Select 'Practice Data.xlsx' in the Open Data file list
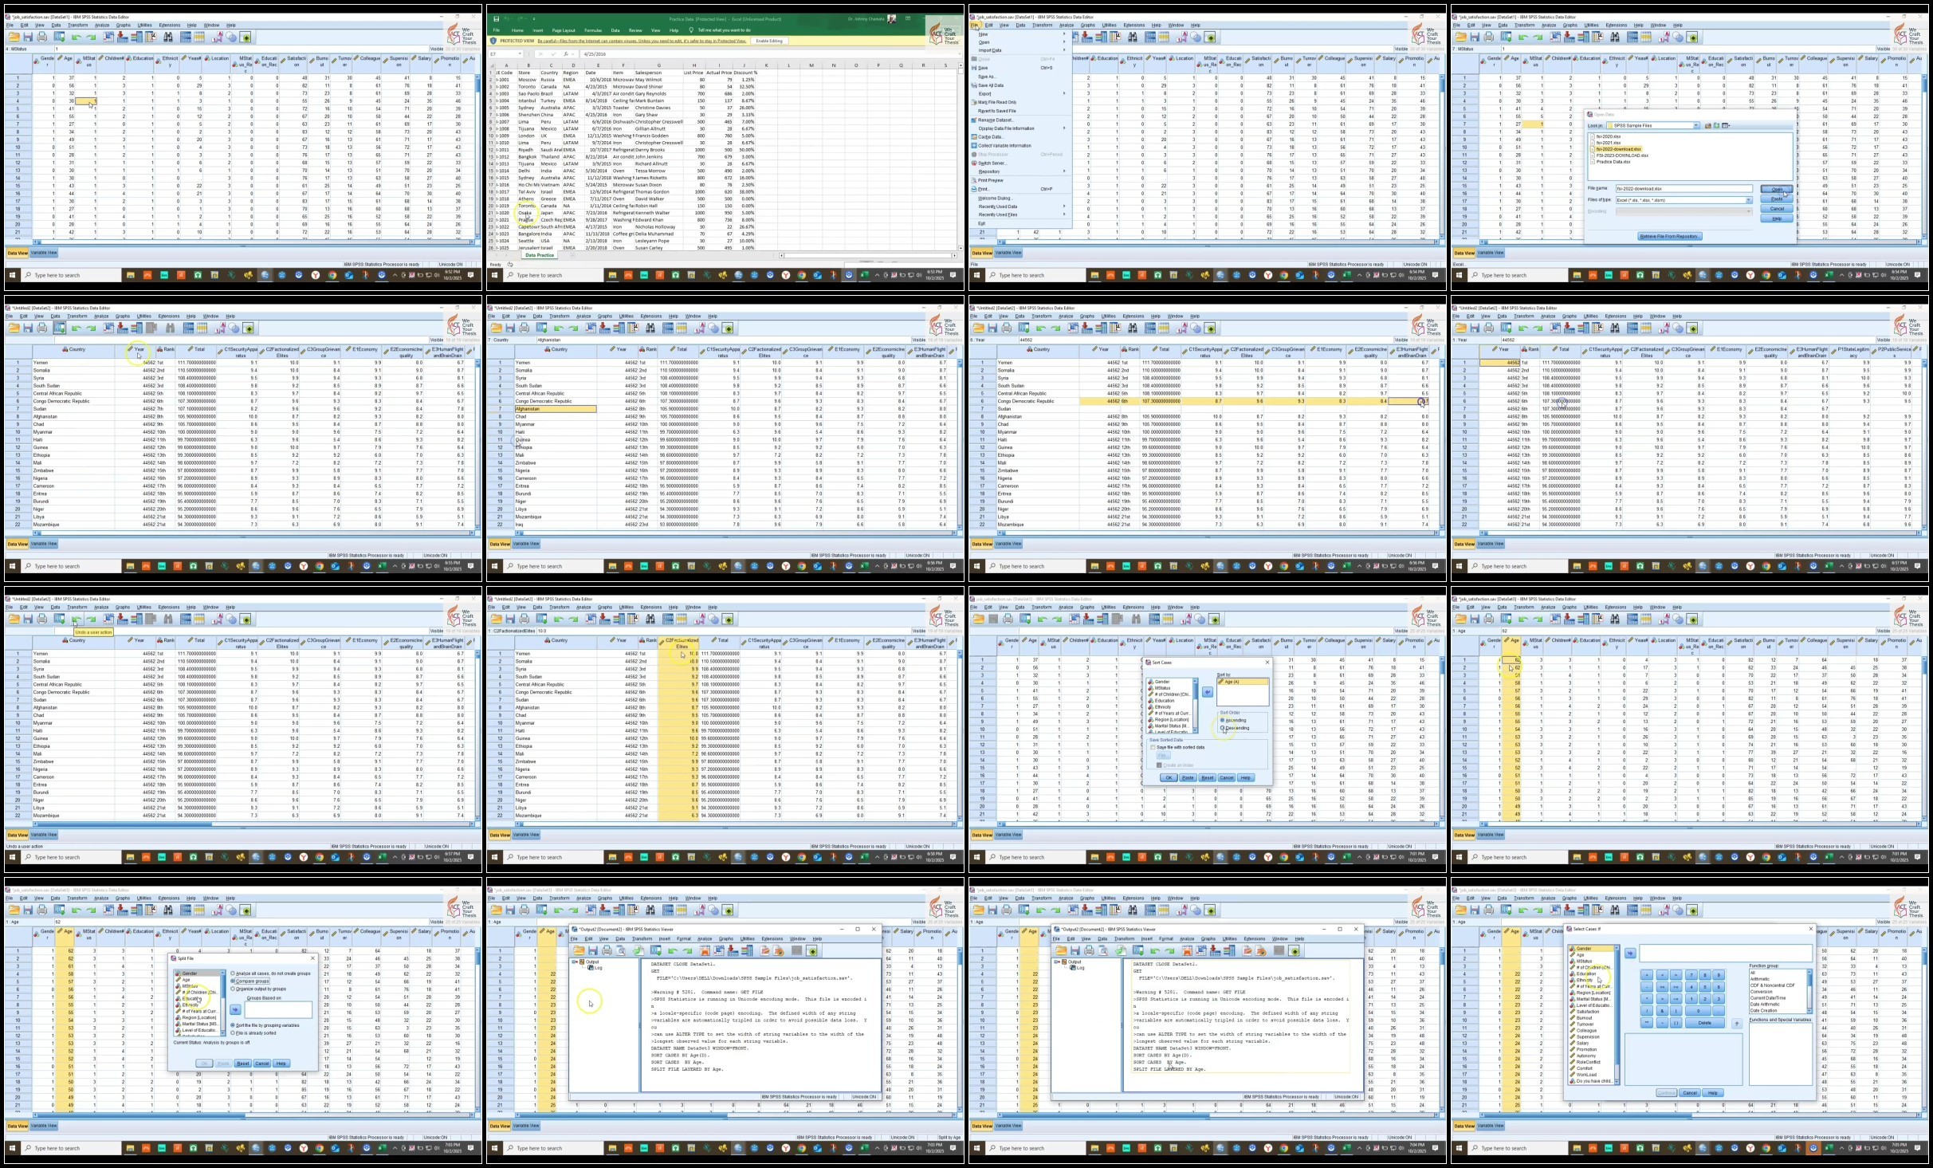This screenshot has width=1933, height=1168. tap(1611, 162)
